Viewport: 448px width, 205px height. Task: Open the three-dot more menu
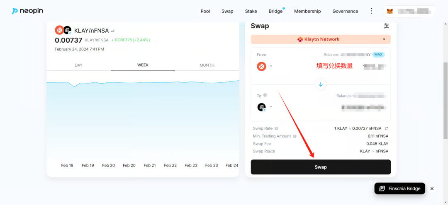371,11
